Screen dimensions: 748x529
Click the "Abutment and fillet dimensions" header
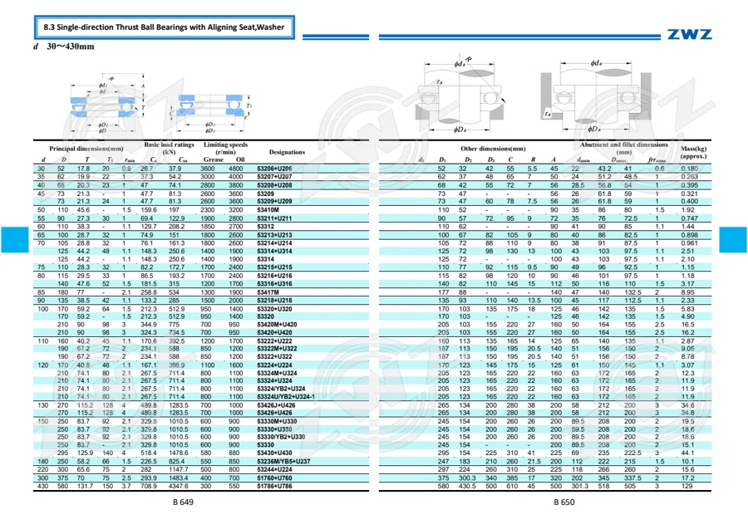(x=624, y=144)
